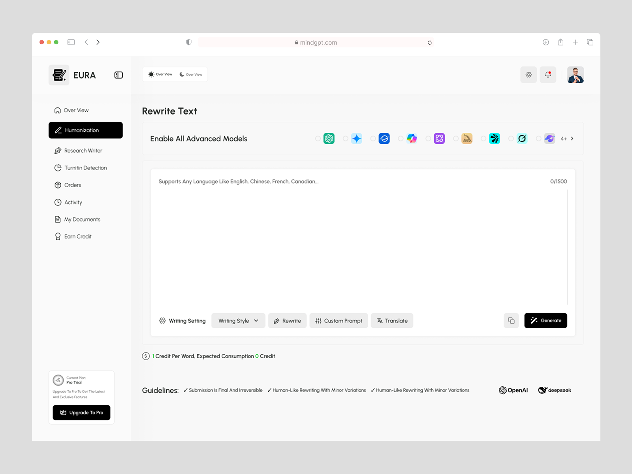Enable the radio button beside the ChatGPT model

point(318,138)
